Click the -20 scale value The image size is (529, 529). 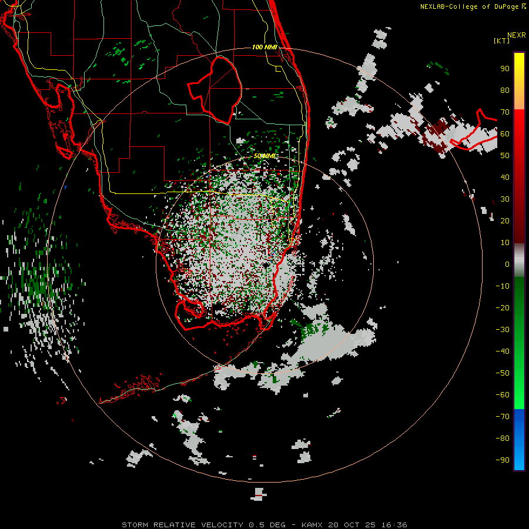pos(503,307)
